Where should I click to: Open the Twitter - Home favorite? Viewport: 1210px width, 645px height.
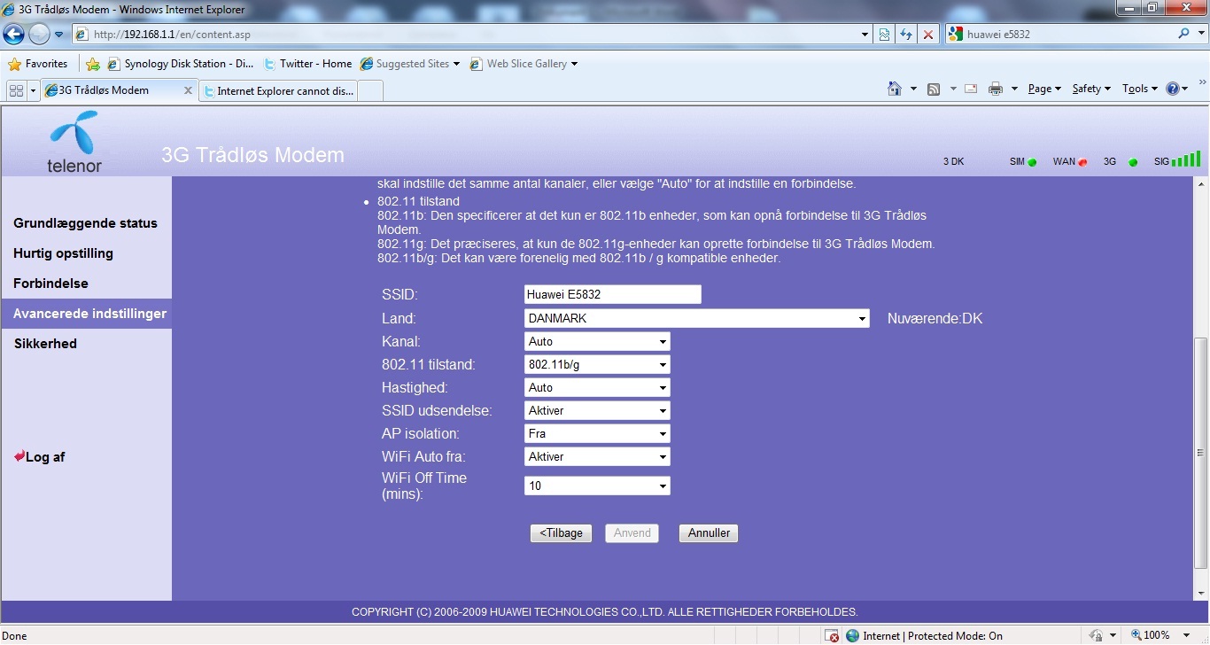coord(307,64)
